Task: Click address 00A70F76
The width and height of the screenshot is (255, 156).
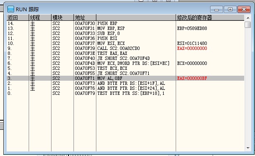Action: point(85,88)
